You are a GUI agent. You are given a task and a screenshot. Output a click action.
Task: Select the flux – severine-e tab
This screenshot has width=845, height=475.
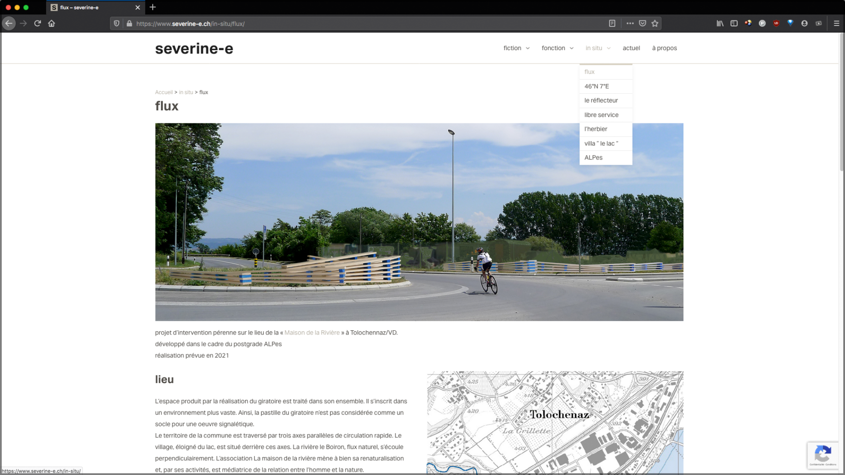(95, 7)
